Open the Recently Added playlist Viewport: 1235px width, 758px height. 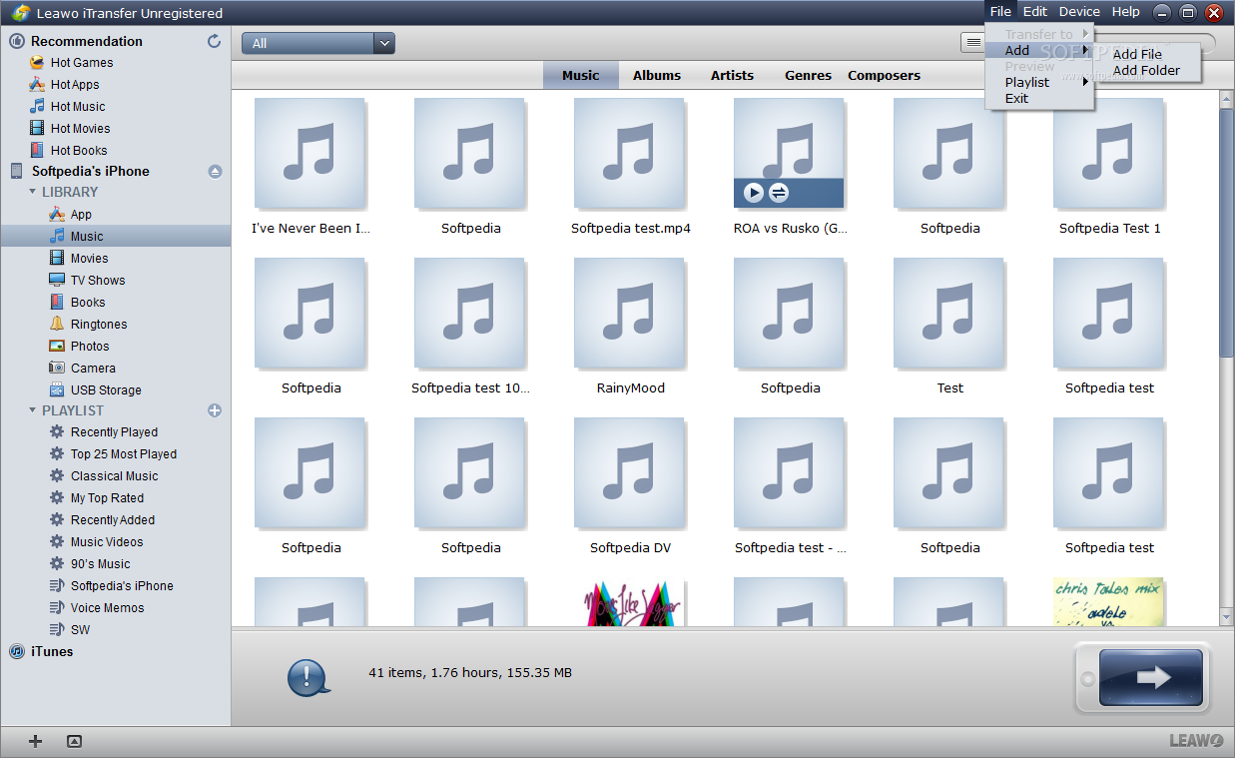click(x=113, y=520)
